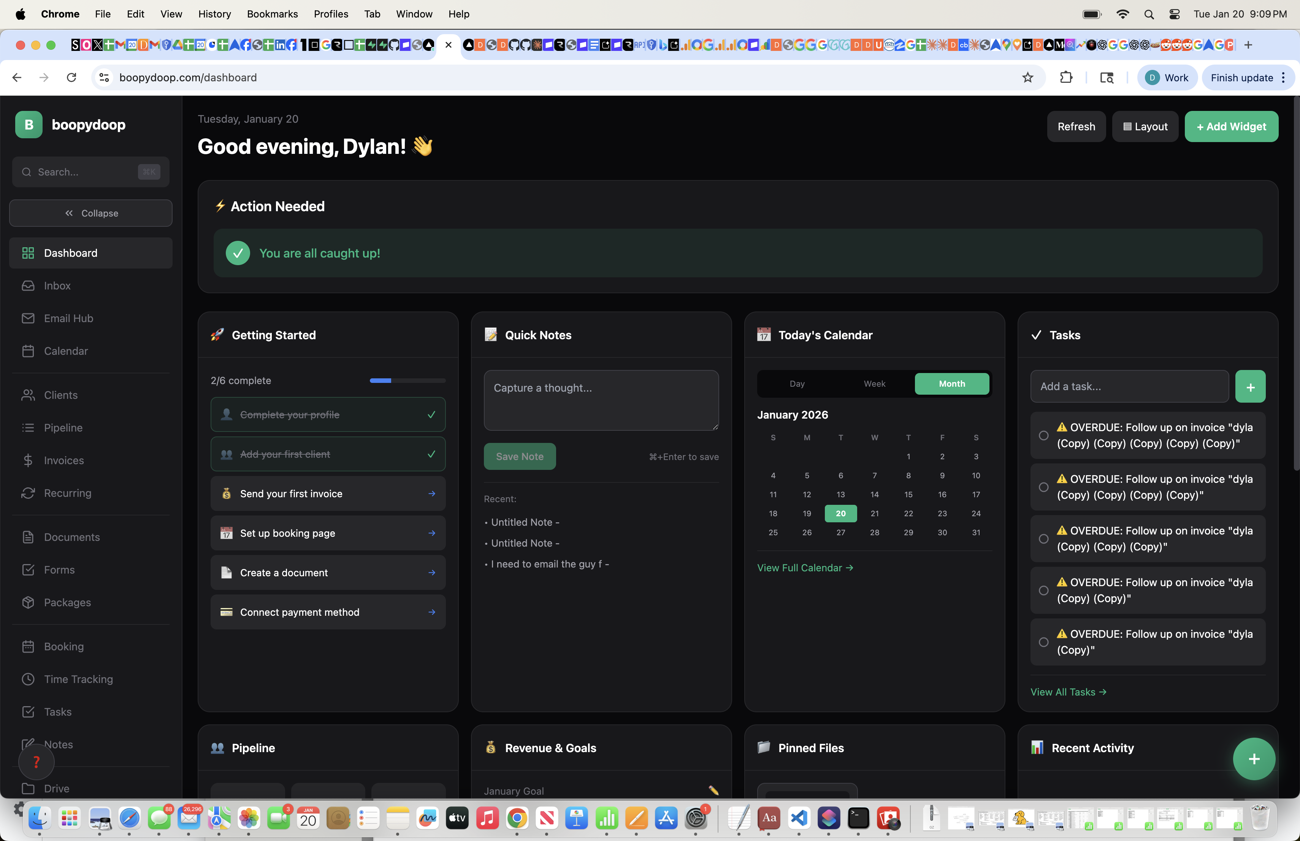Switch the calendar to Week view
The height and width of the screenshot is (841, 1300).
tap(874, 384)
